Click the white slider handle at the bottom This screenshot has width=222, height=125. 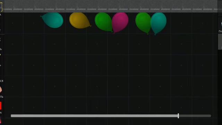(x=178, y=116)
